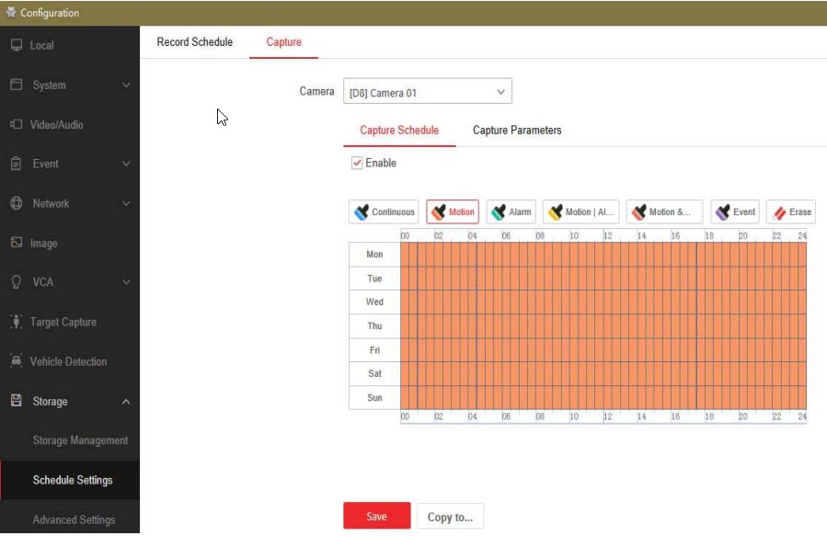Switch to the Record Schedule tab
Viewport: 827px width, 536px height.
pyautogui.click(x=195, y=42)
